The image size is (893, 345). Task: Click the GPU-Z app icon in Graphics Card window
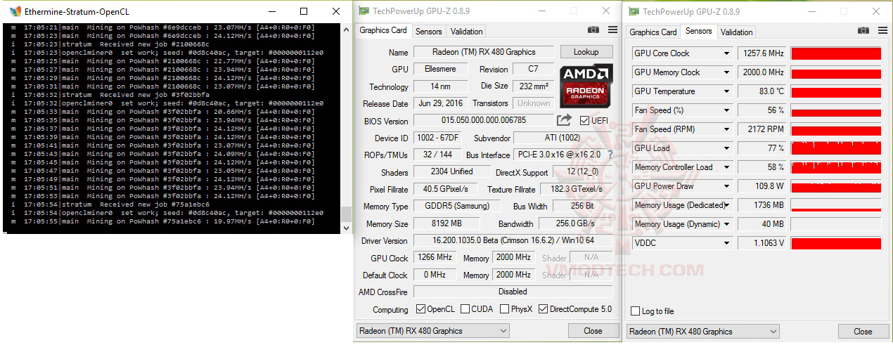(364, 11)
